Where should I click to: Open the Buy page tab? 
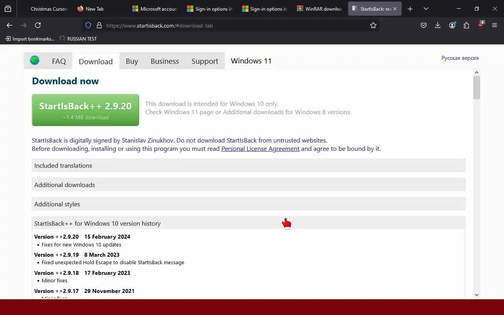[x=132, y=61]
